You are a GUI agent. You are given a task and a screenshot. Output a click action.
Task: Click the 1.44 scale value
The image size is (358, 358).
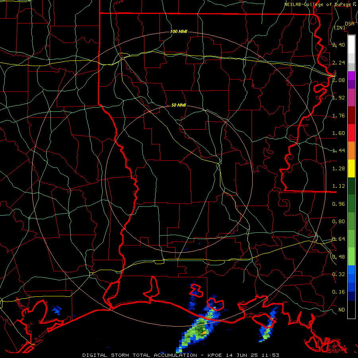339,150
